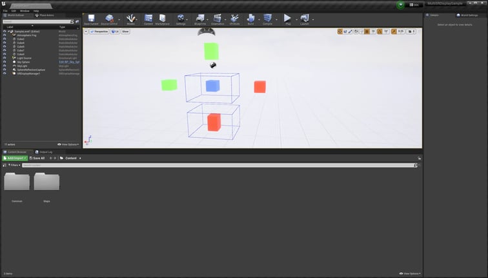Click the Edit BP_Sky_Sphere link
This screenshot has height=278, width=488.
pos(69,62)
